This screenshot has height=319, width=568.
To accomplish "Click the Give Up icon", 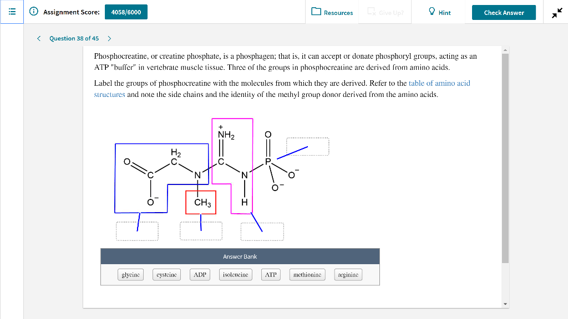I will point(371,12).
